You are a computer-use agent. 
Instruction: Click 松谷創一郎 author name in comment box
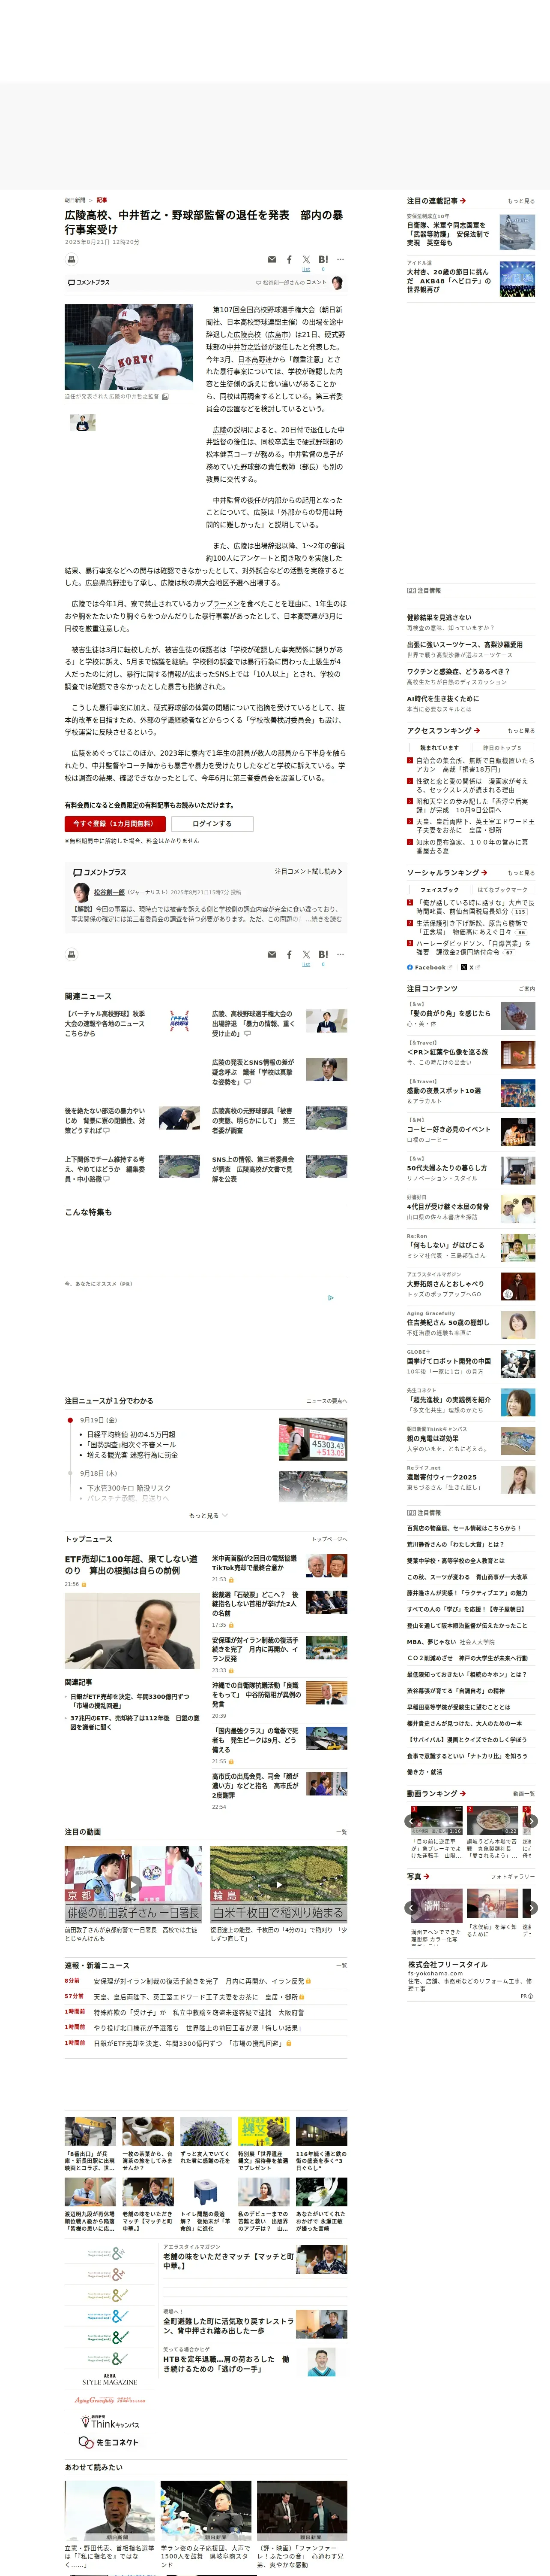tap(109, 892)
